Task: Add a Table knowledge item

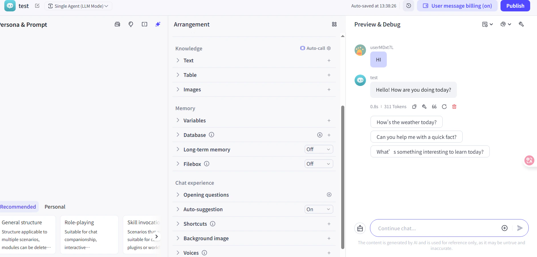Action: pos(329,75)
